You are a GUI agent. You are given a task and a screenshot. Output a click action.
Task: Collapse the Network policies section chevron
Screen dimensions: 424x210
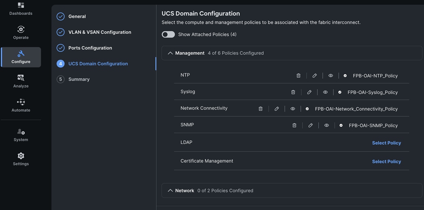[x=170, y=191]
